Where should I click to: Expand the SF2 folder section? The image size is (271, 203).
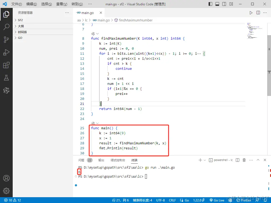pos(43,20)
